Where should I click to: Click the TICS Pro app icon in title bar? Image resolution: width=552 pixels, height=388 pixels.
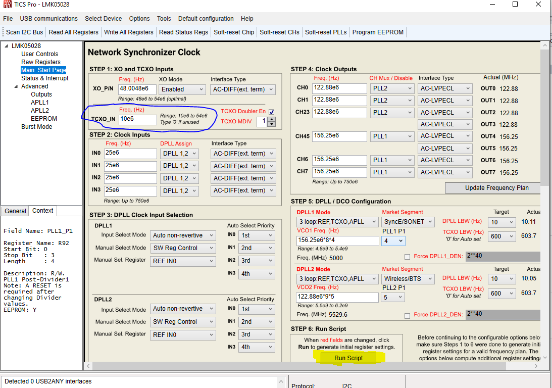[7, 4]
